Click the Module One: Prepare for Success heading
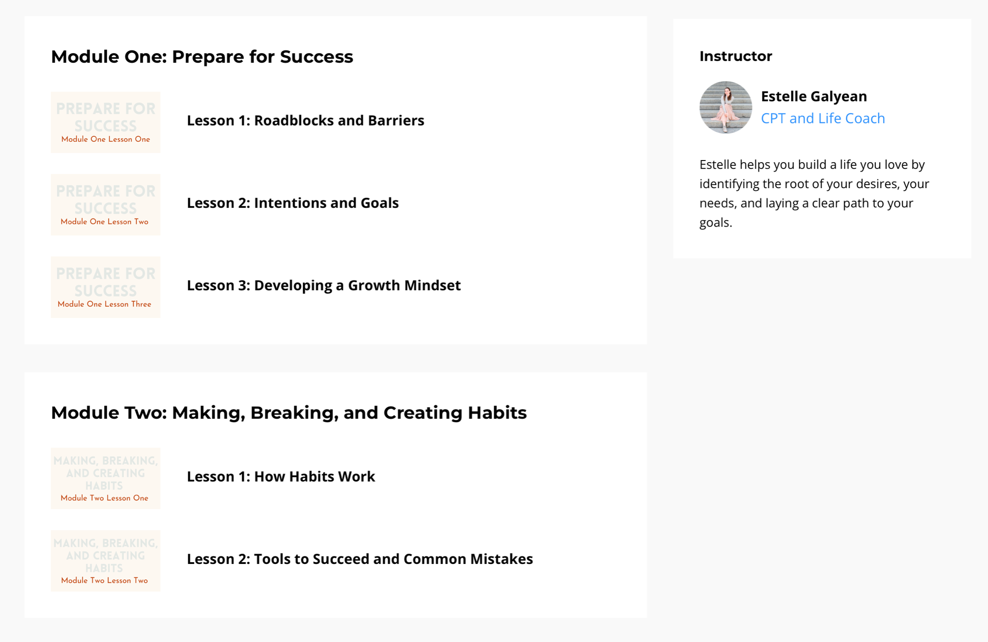This screenshot has height=642, width=988. (x=202, y=57)
